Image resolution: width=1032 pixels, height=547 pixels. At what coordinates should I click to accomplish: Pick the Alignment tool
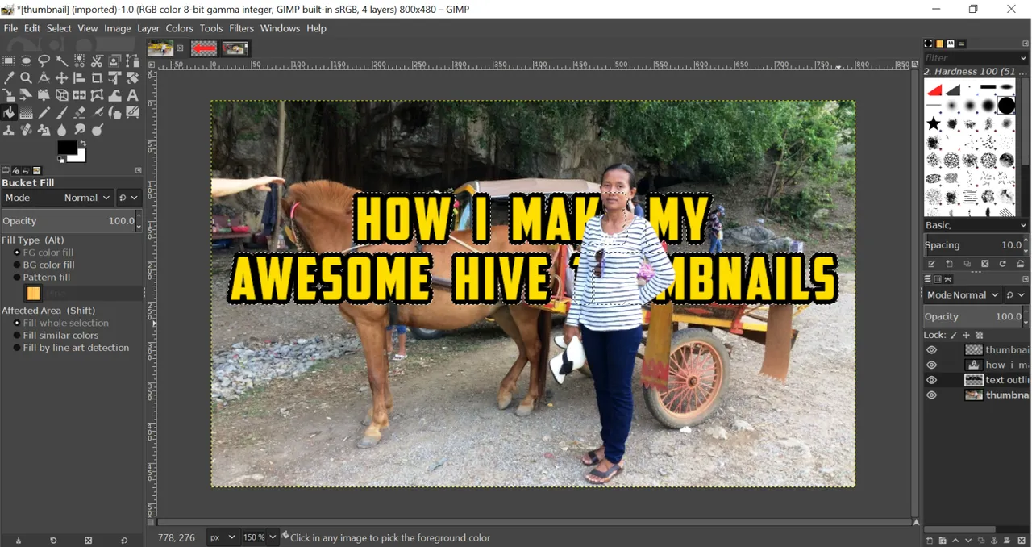pyautogui.click(x=80, y=78)
